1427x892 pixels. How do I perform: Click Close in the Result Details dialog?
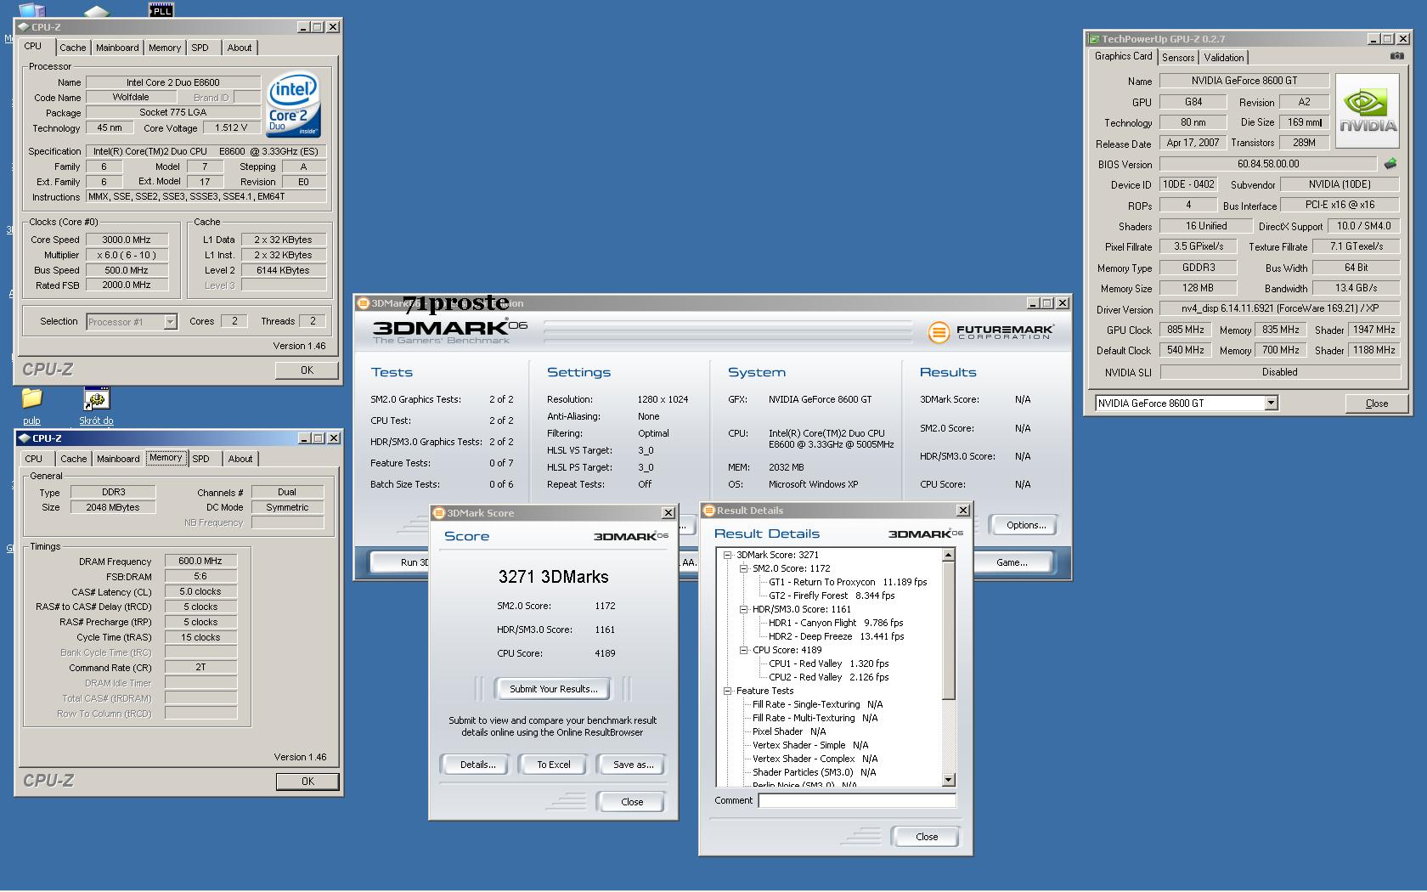pos(927,837)
